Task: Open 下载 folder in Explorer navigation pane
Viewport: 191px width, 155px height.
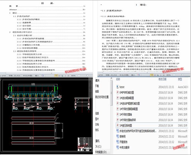Action: tap(97, 86)
